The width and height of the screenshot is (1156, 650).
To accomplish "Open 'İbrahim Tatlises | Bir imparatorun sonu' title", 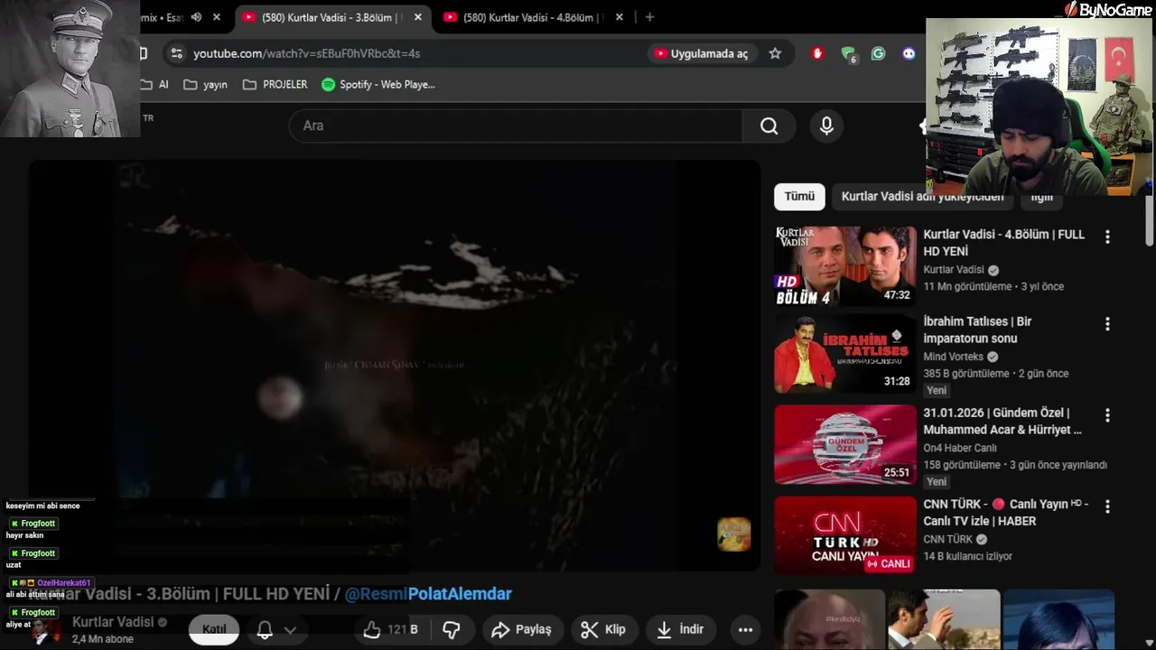I will pos(977,330).
